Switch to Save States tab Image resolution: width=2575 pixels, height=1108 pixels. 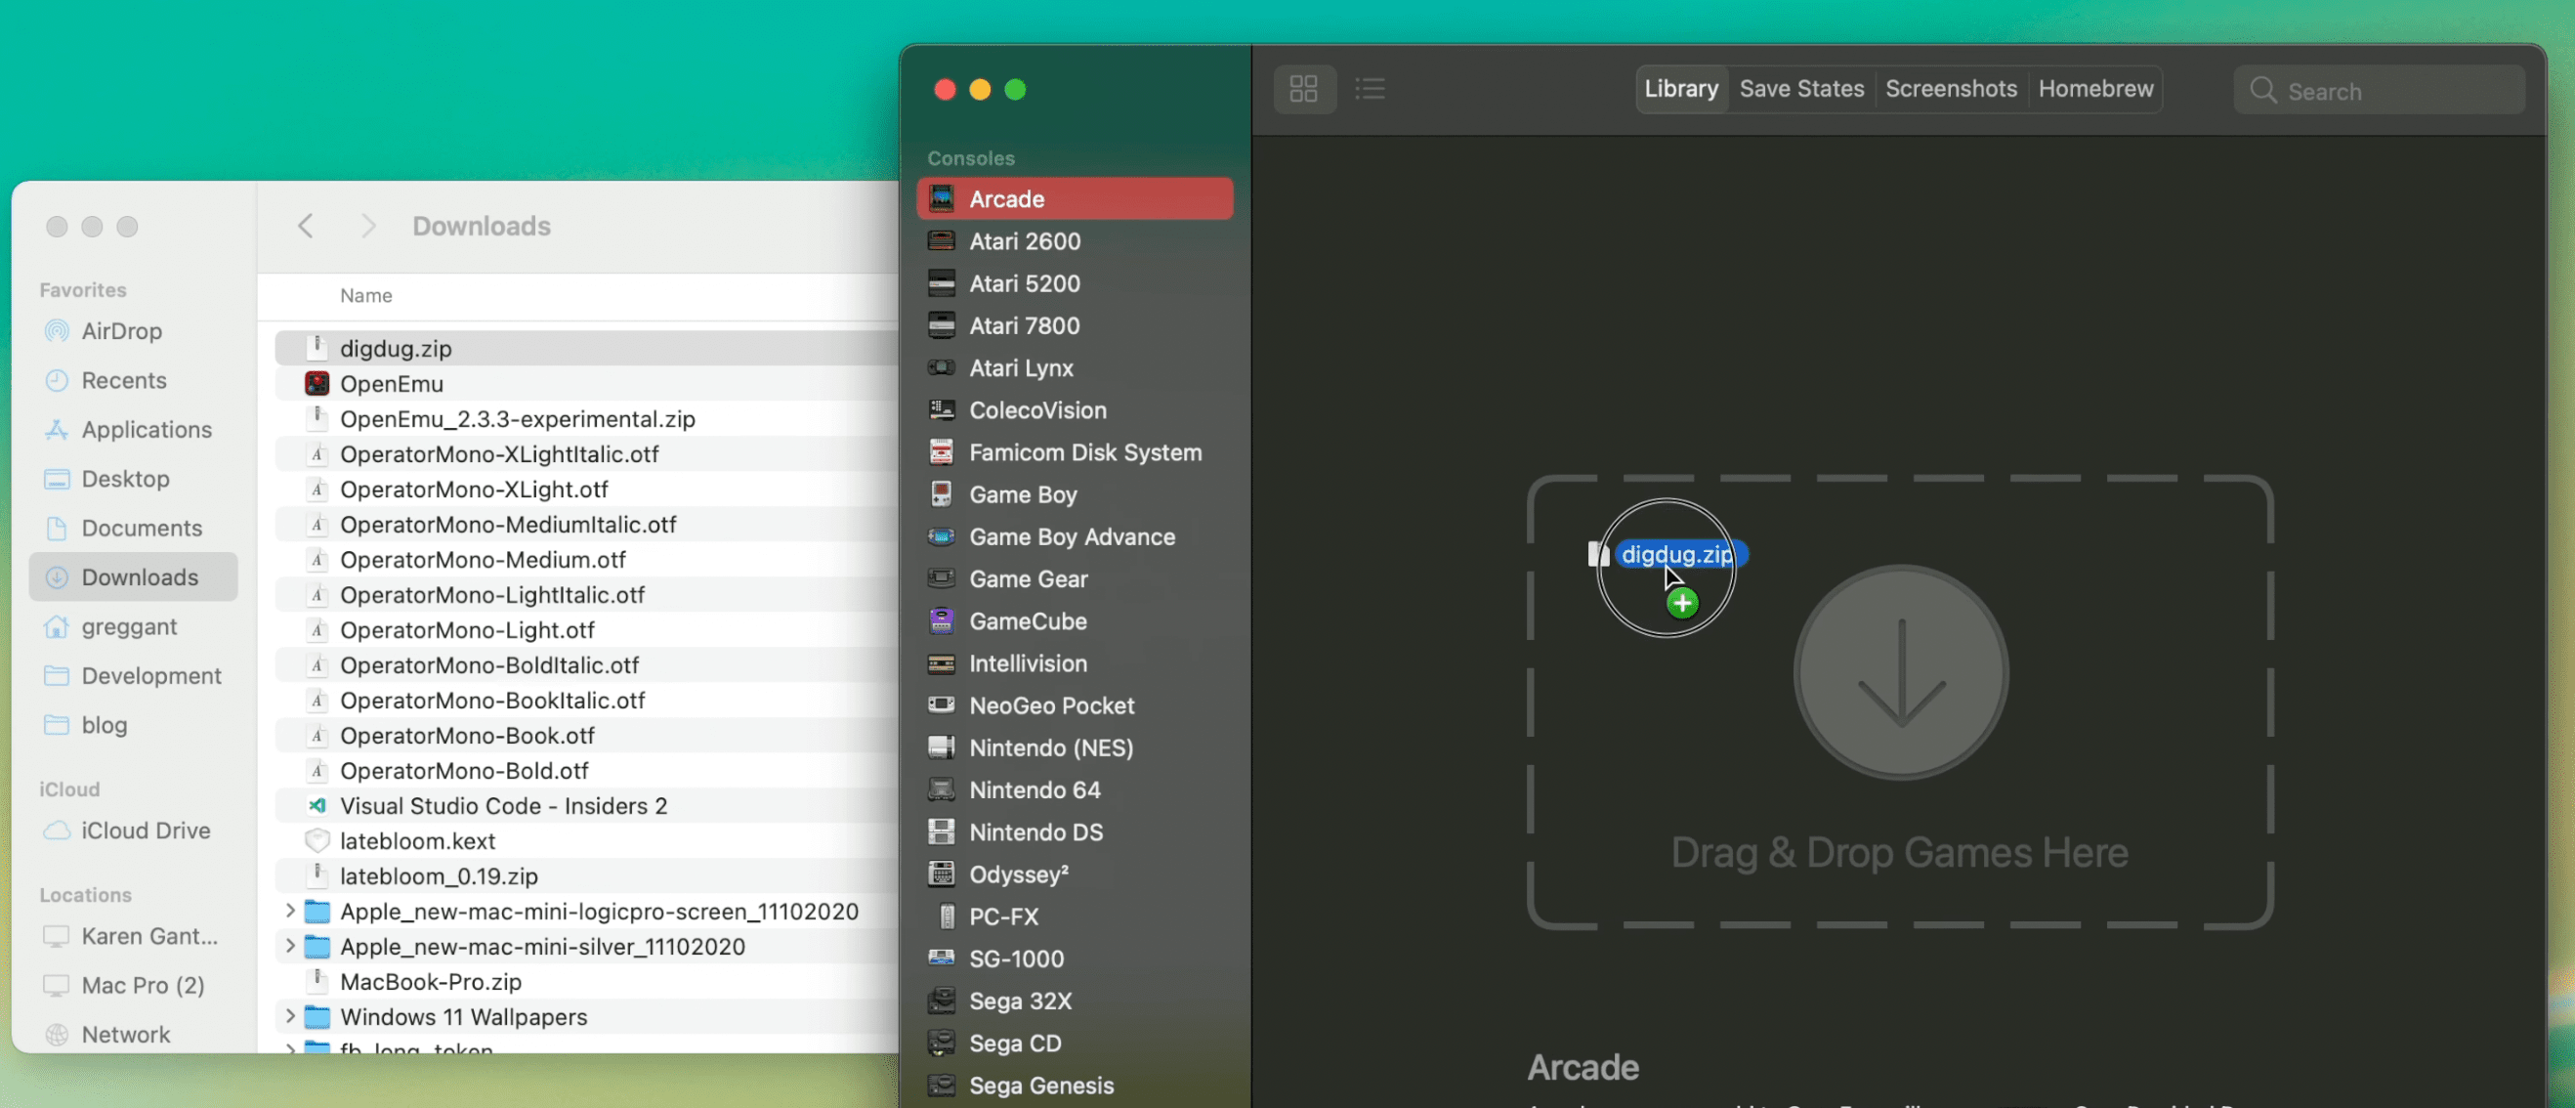[1801, 89]
